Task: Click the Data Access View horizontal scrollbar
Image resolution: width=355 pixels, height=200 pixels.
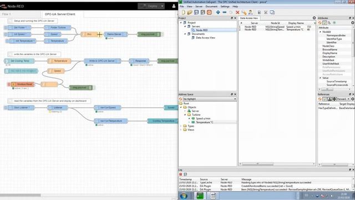Action: coord(257,164)
